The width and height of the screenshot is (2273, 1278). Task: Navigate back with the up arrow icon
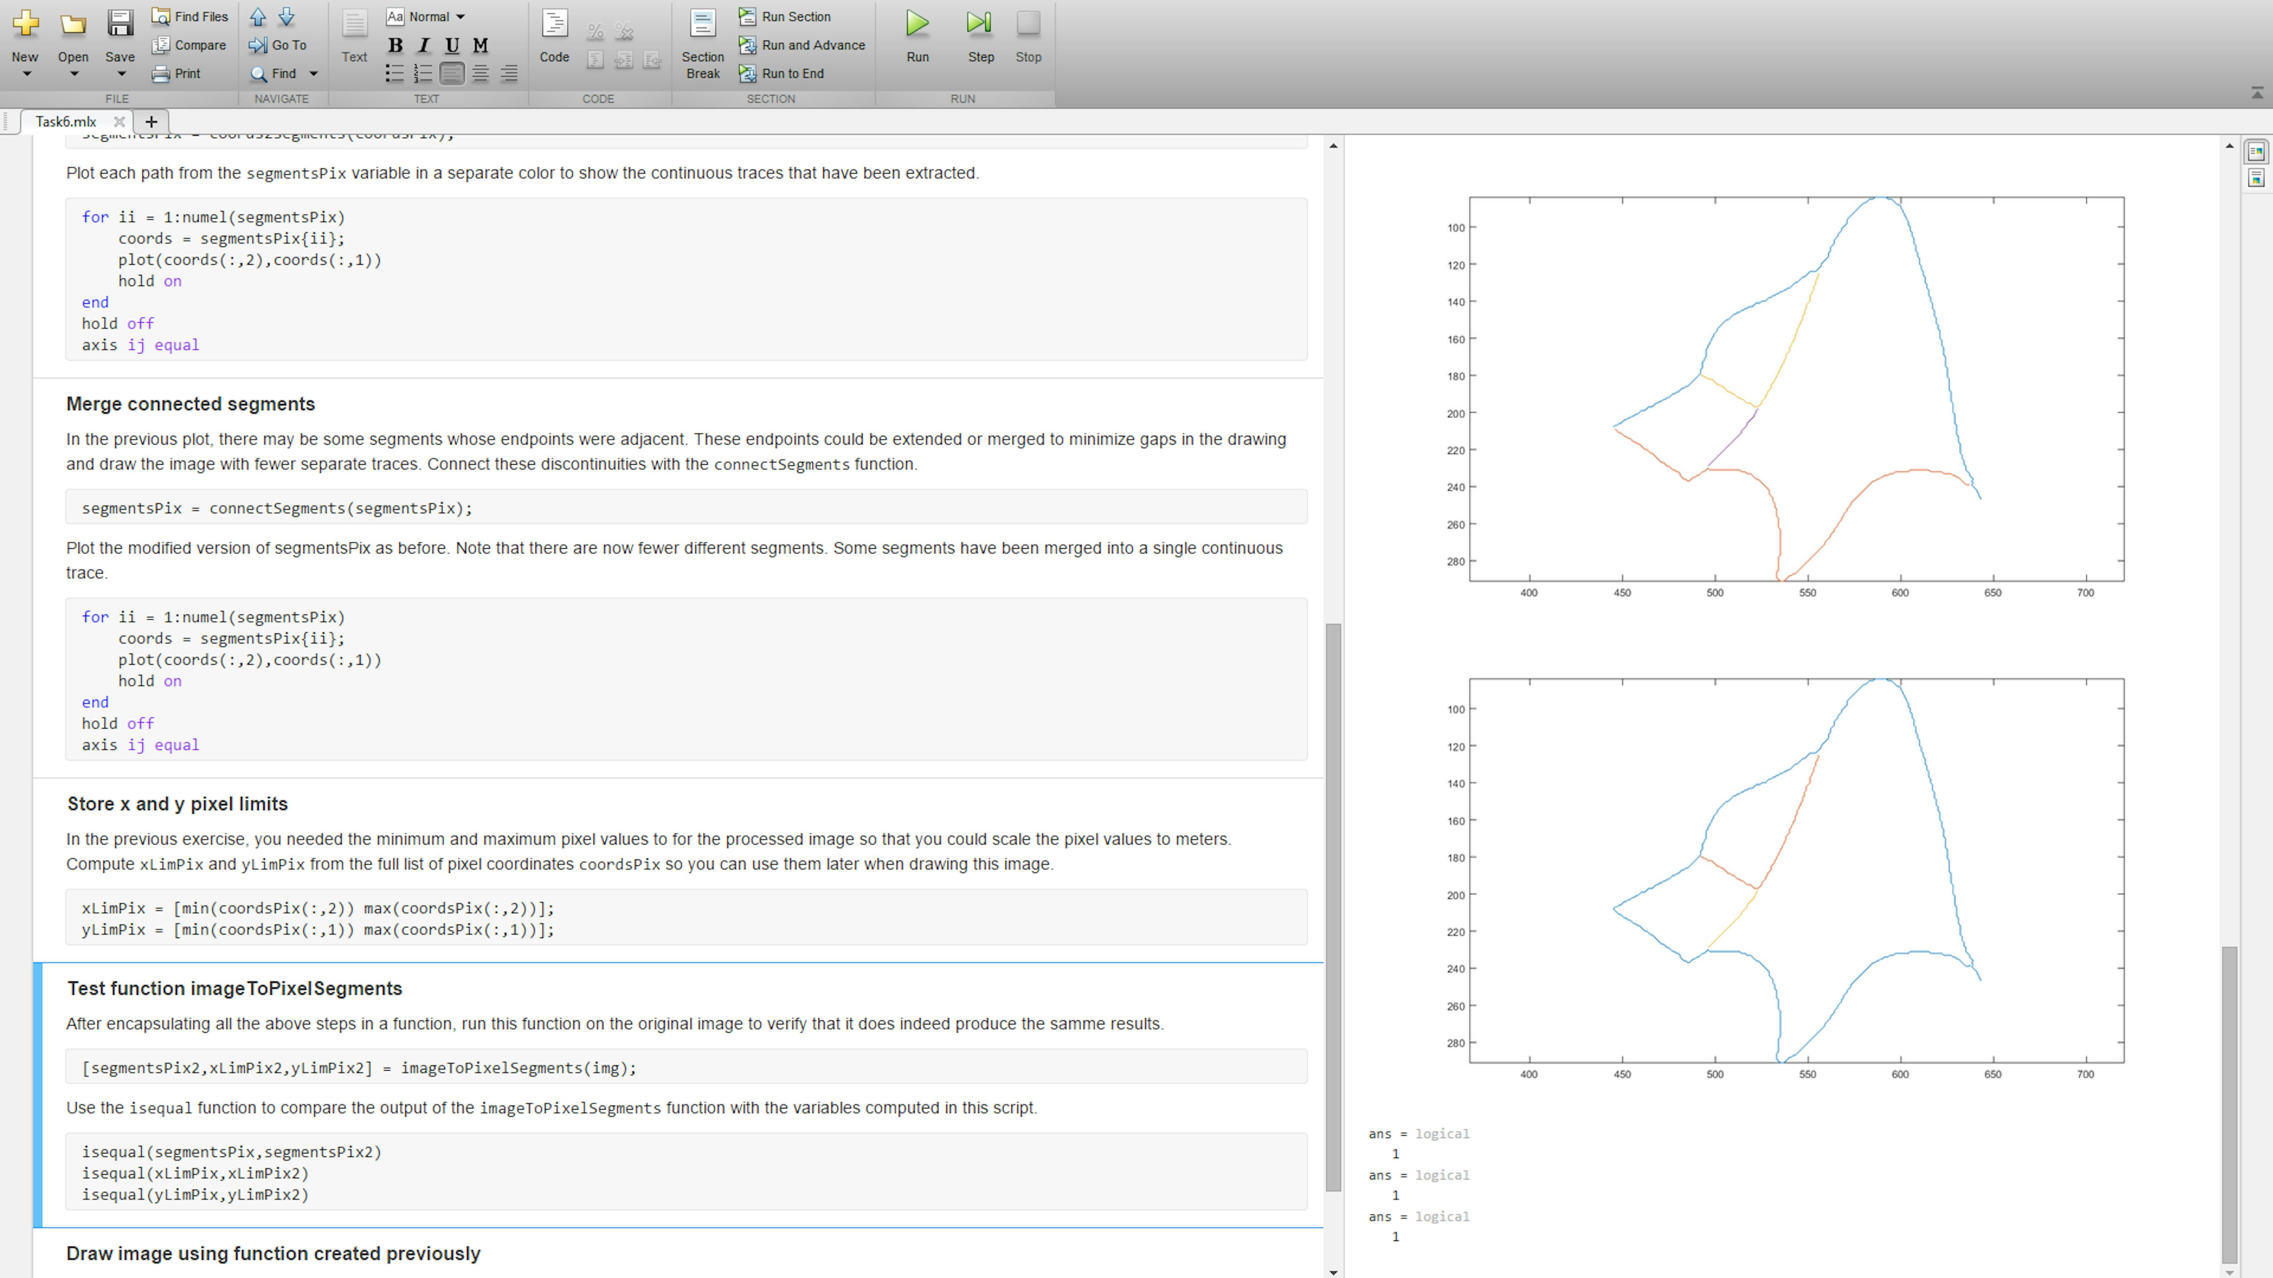pos(258,17)
